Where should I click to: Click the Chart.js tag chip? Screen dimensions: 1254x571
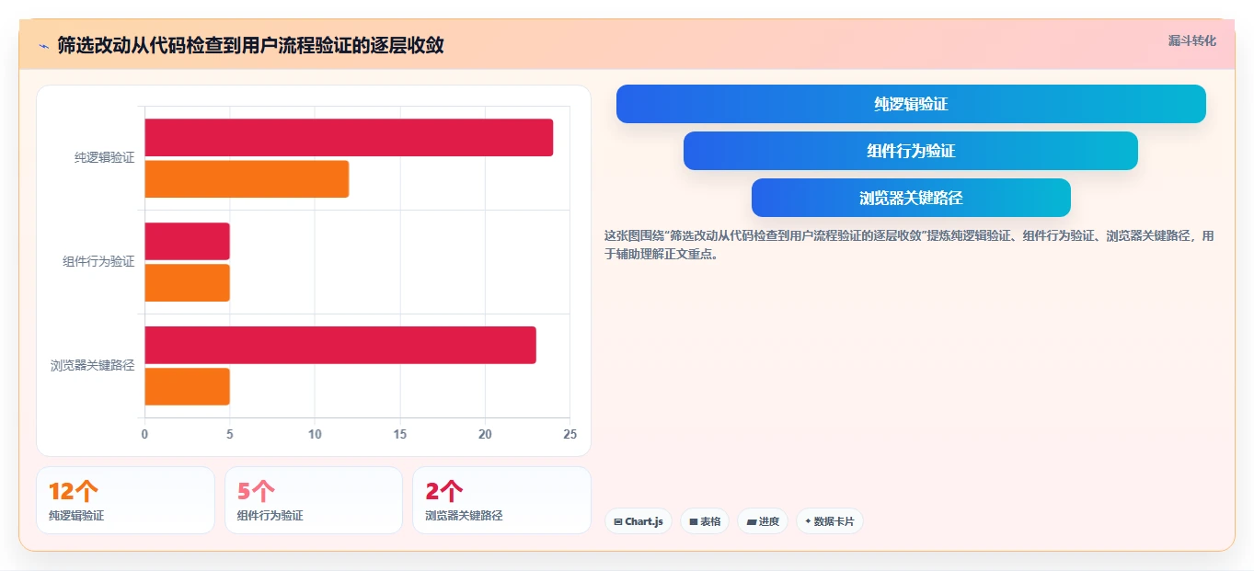point(639,521)
